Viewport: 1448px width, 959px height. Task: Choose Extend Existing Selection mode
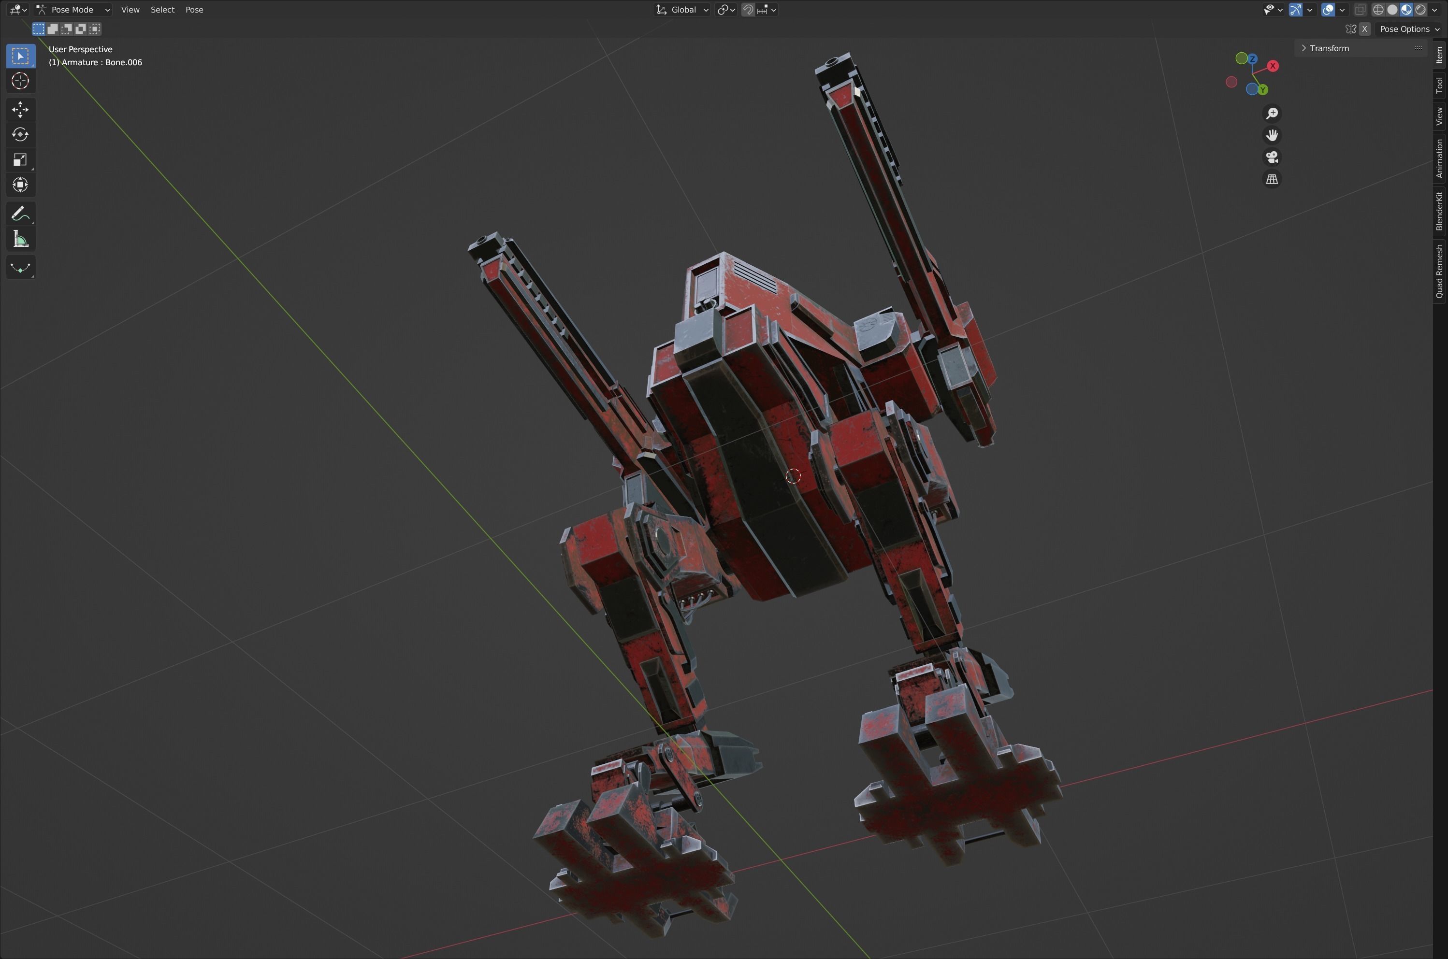[53, 29]
